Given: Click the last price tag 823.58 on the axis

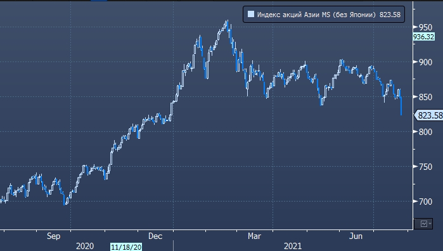Looking at the screenshot, I should [x=429, y=115].
